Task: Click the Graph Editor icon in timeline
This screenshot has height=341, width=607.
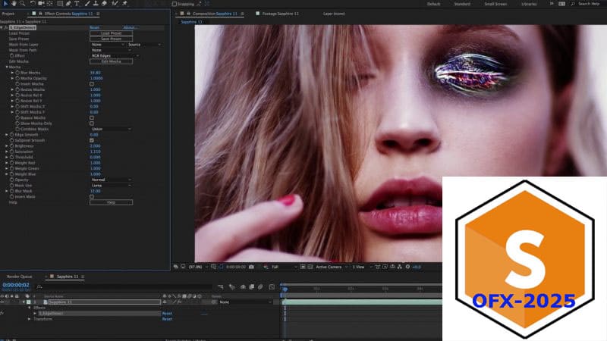Action: point(272,287)
